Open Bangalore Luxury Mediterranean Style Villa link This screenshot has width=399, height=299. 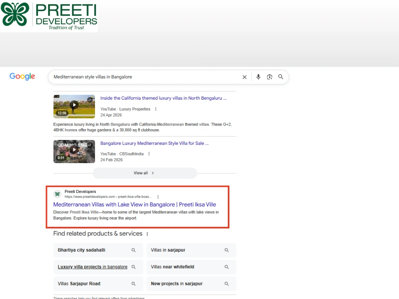pyautogui.click(x=154, y=144)
